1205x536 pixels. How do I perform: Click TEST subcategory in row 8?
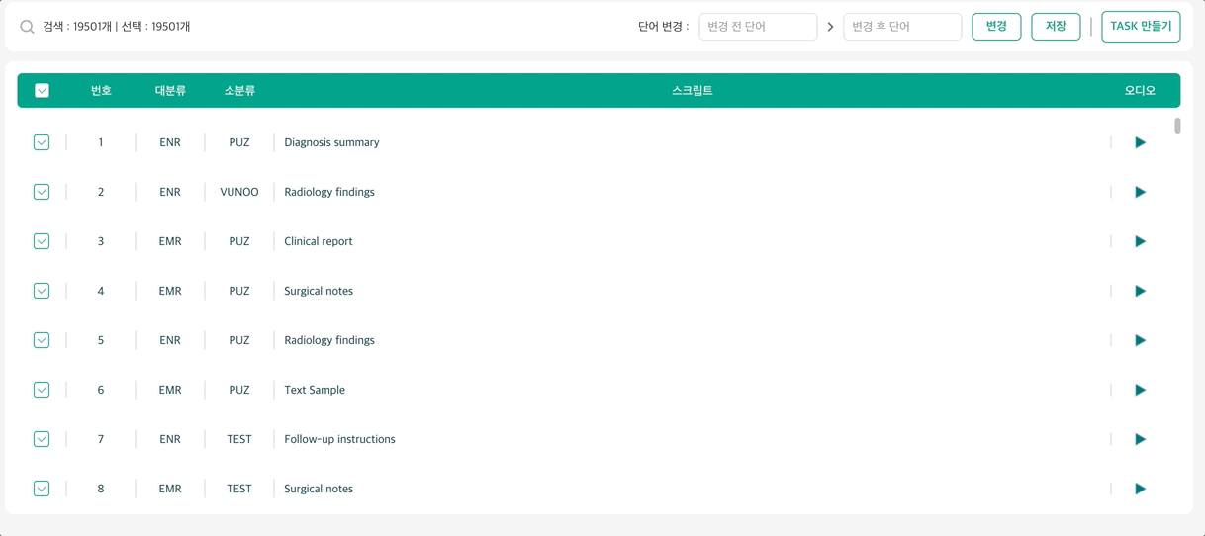pos(239,489)
